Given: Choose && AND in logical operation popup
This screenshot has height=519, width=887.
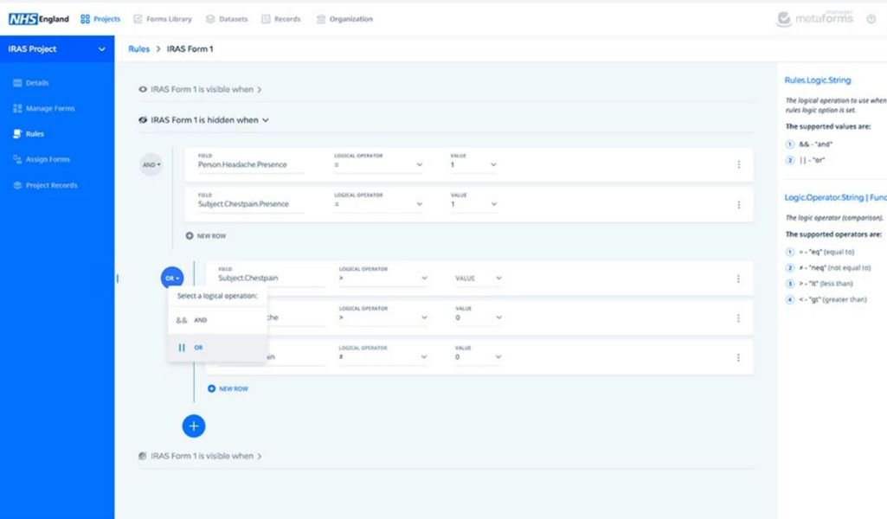Looking at the screenshot, I should pyautogui.click(x=217, y=320).
